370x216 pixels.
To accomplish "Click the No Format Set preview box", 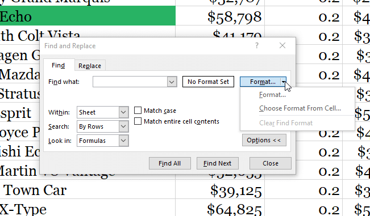I will 208,82.
